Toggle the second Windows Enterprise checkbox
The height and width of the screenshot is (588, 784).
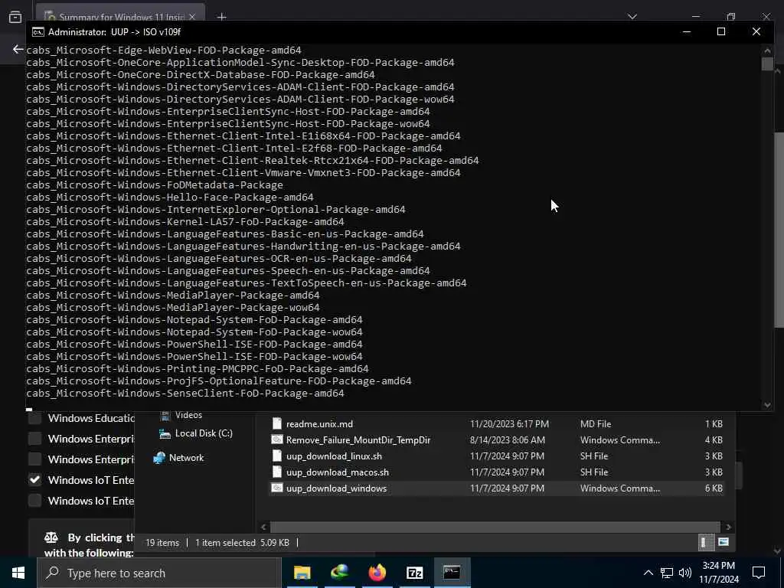[x=34, y=459]
